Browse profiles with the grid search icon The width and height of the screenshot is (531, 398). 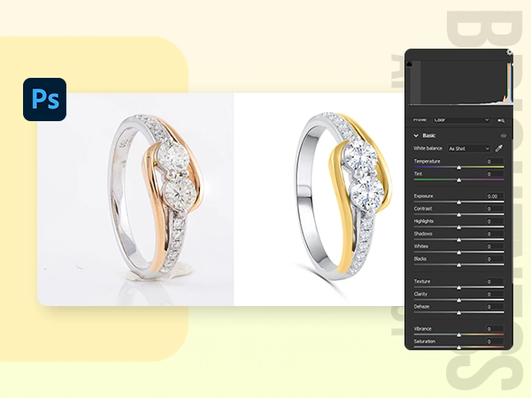coord(501,120)
